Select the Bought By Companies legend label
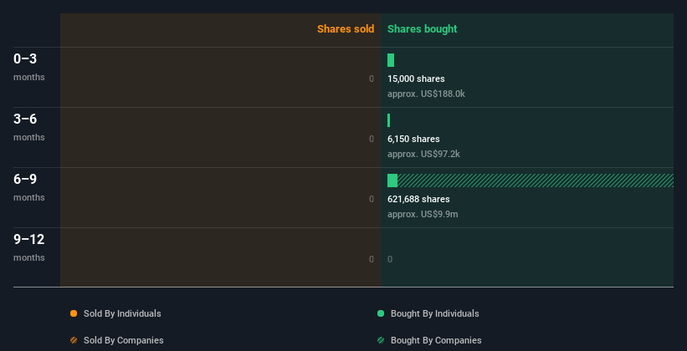The height and width of the screenshot is (351, 687). click(436, 340)
